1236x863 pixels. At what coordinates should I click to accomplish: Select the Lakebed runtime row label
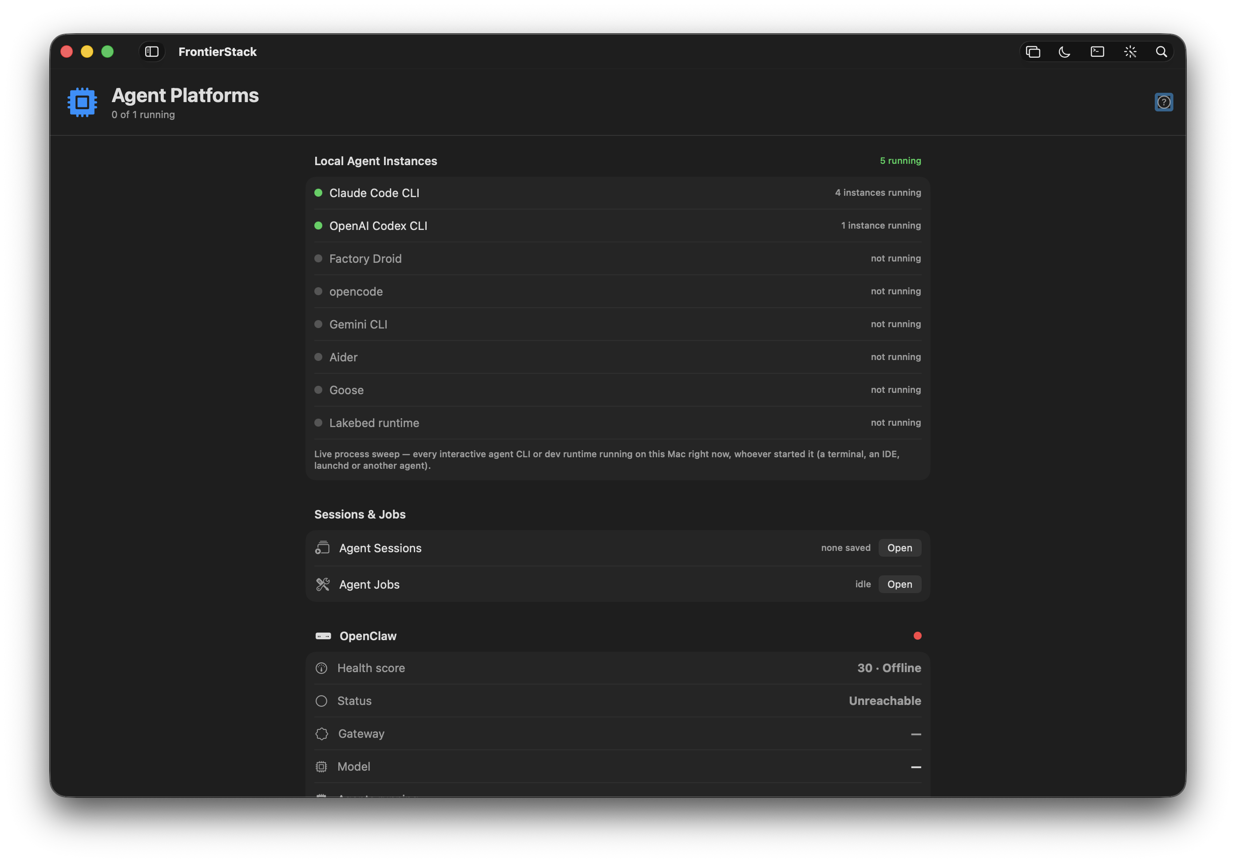(374, 423)
